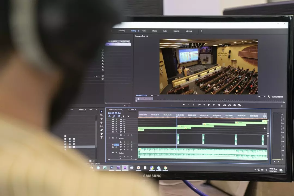Image resolution: width=294 pixels, height=196 pixels.
Task: Select the Track Select Forward tool
Action: pos(102,115)
